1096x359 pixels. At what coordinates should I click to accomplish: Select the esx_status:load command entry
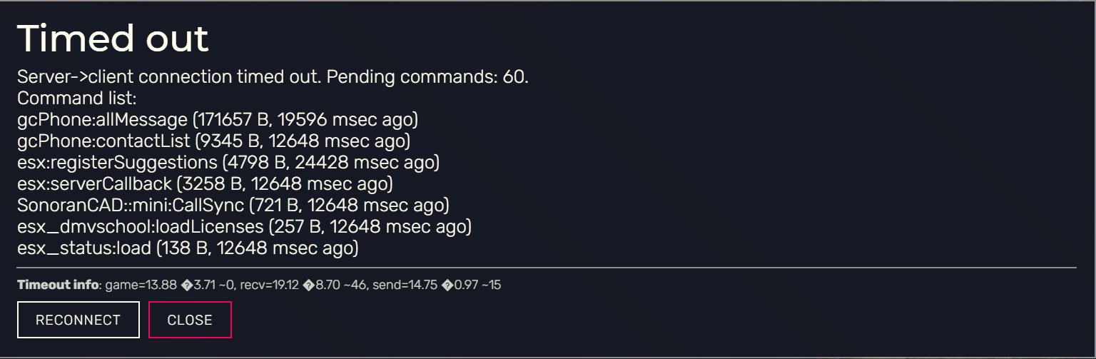coord(188,248)
